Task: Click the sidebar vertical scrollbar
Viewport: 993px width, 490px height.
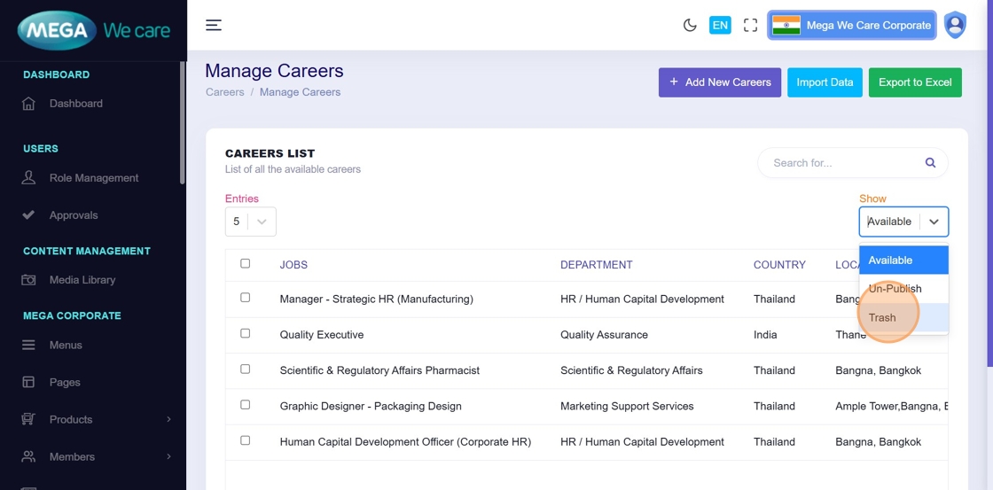Action: pos(183,124)
